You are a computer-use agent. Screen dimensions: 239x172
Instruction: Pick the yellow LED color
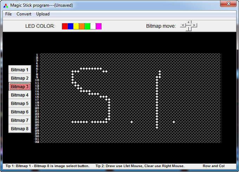coord(76,26)
